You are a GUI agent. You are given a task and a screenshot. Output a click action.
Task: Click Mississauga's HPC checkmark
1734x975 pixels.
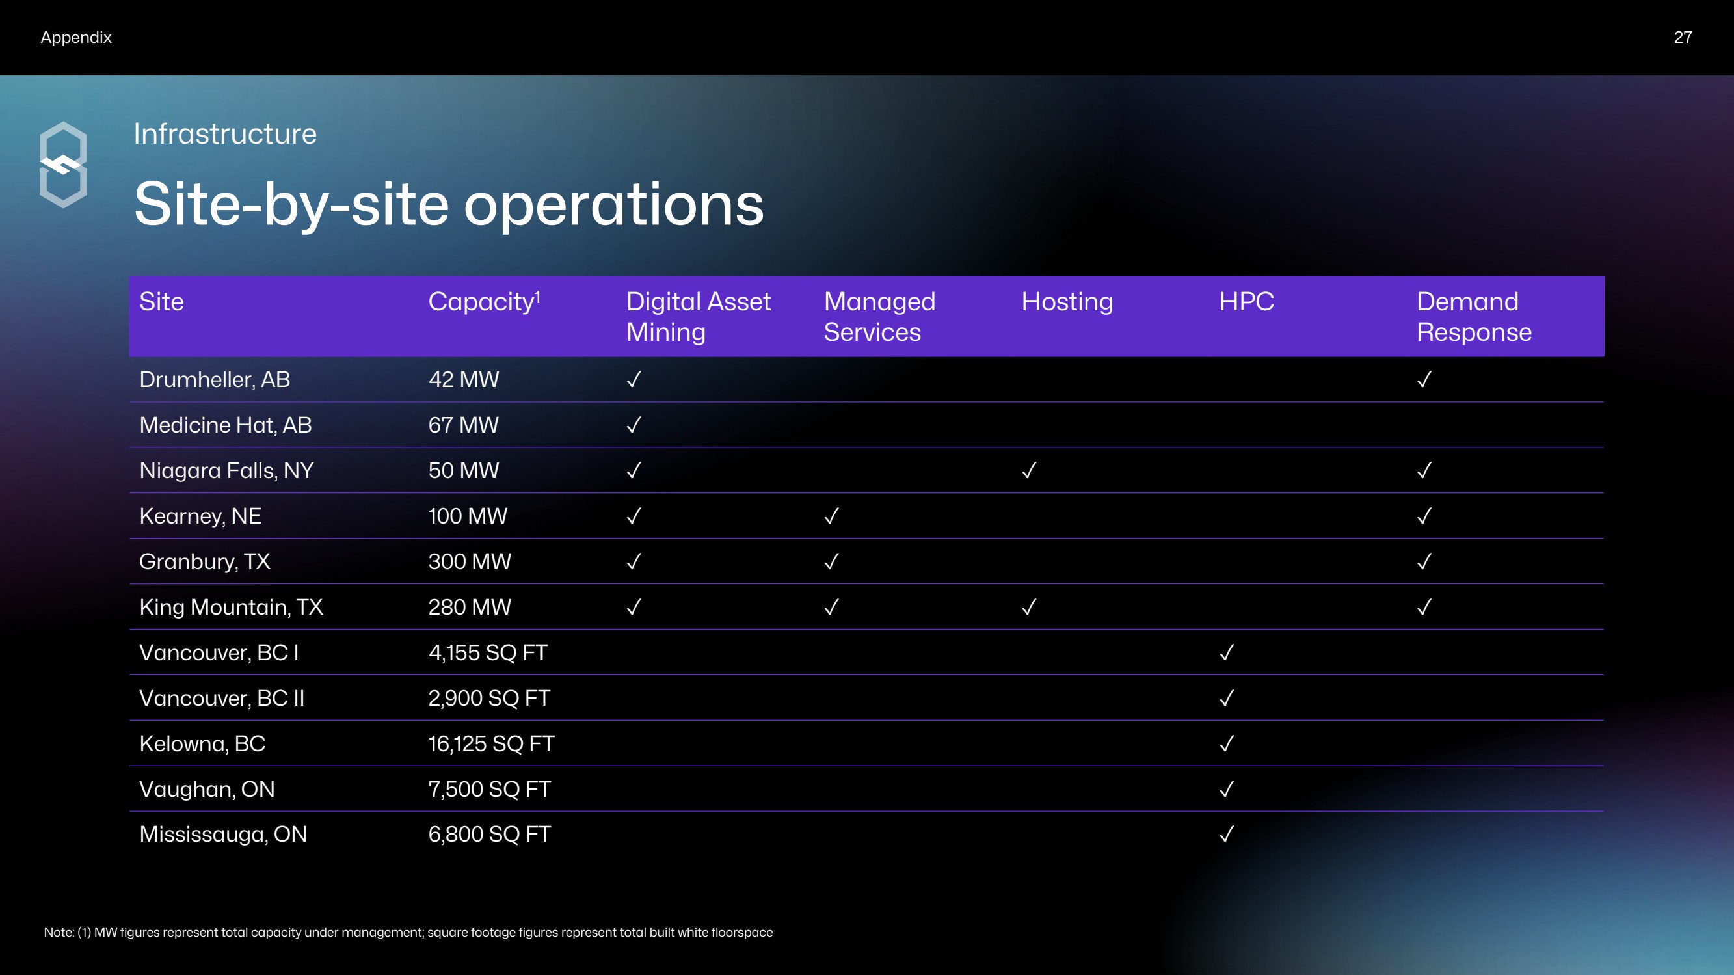tap(1227, 835)
